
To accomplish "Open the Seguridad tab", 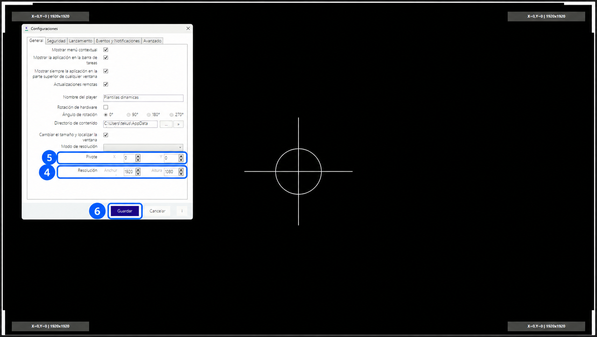I will pos(56,41).
